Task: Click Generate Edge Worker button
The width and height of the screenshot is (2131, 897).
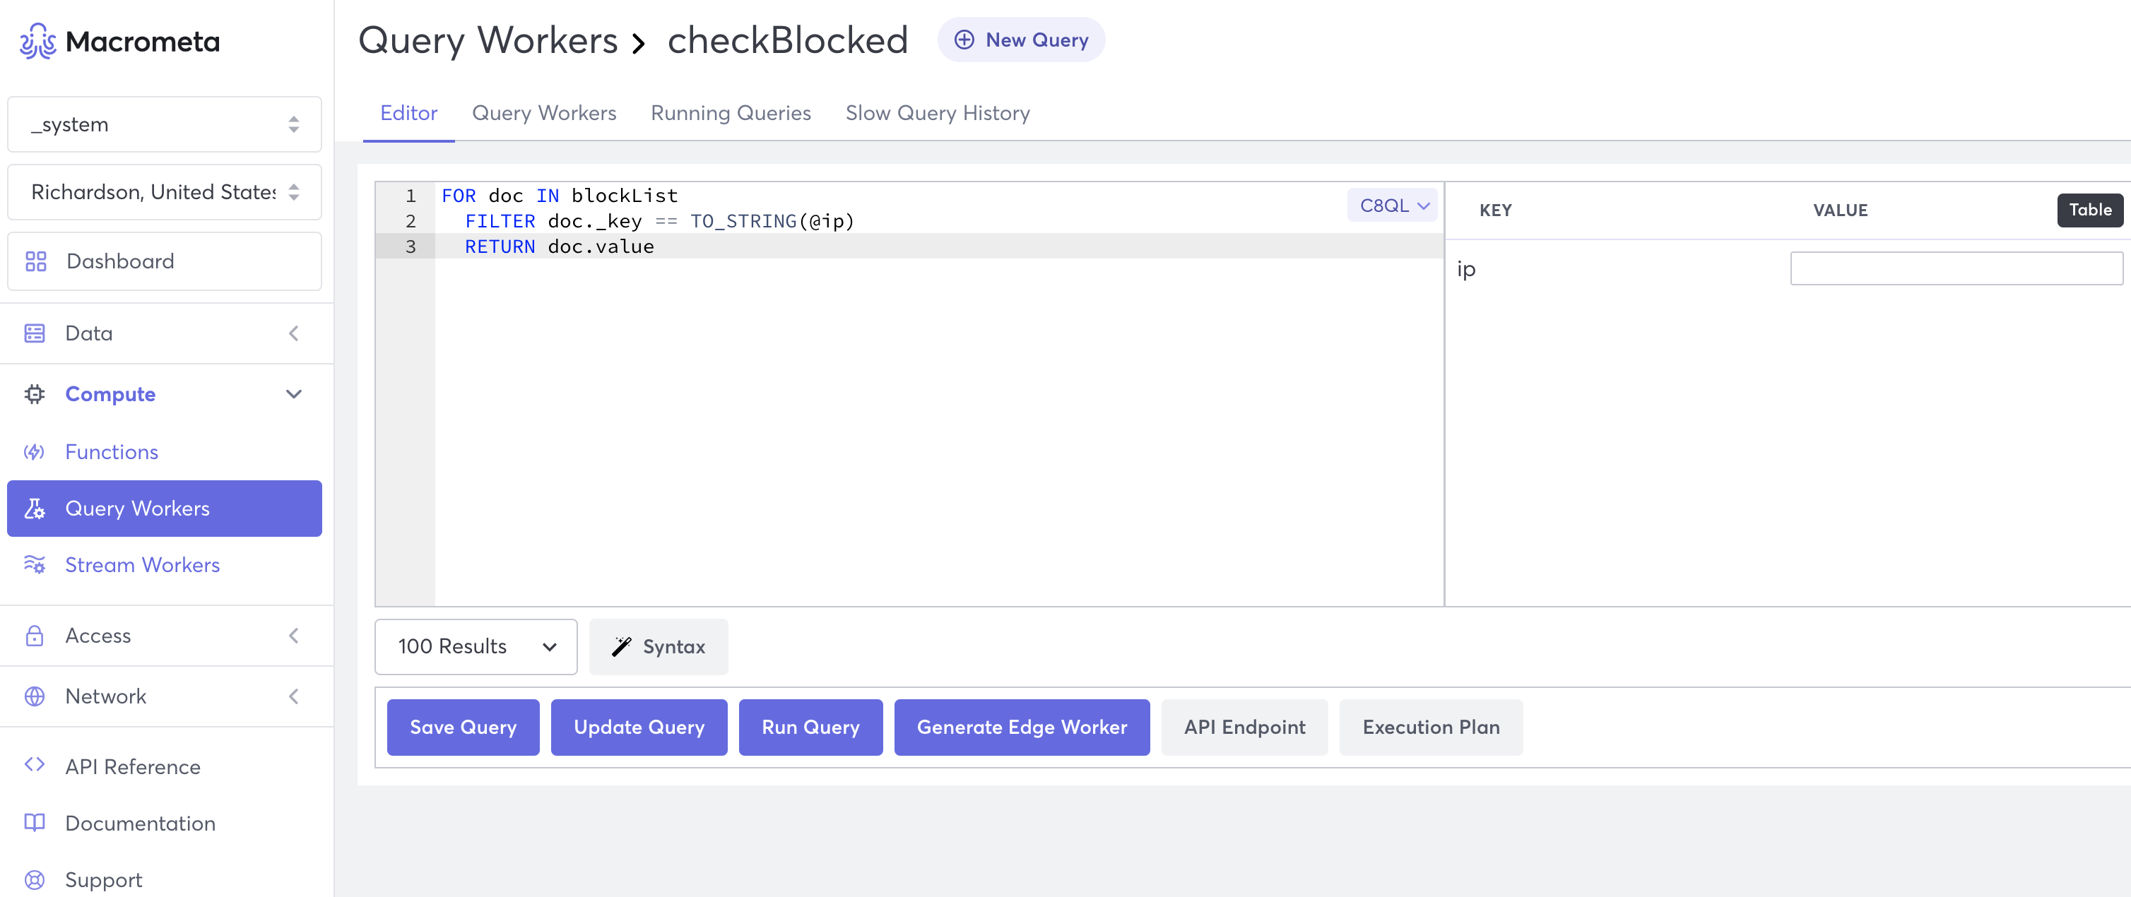Action: (1021, 727)
